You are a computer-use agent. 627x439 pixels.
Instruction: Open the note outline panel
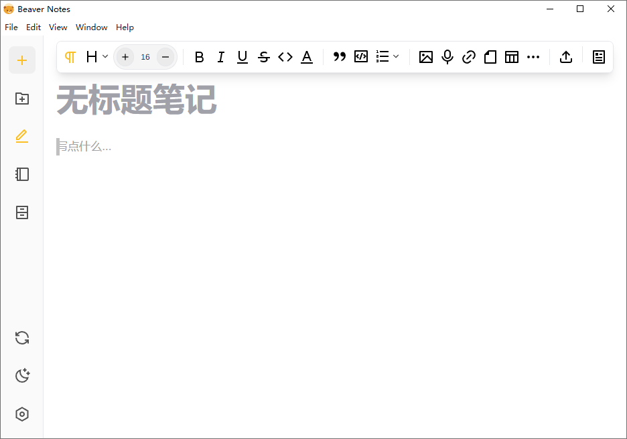598,57
